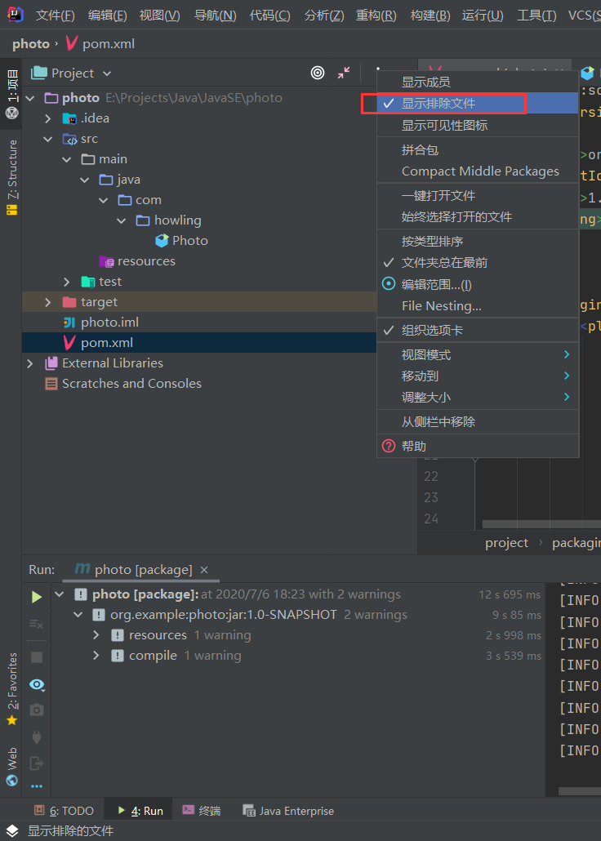The width and height of the screenshot is (601, 841).
Task: Click the 1: 项目 Project sidebar tab
Action: coord(11,94)
